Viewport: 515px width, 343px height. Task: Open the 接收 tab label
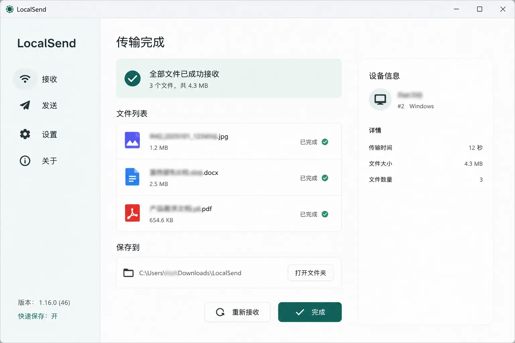click(50, 79)
